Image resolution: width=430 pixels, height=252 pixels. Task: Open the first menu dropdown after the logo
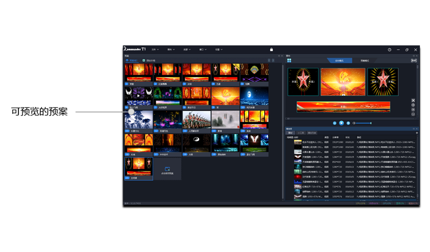coord(157,50)
